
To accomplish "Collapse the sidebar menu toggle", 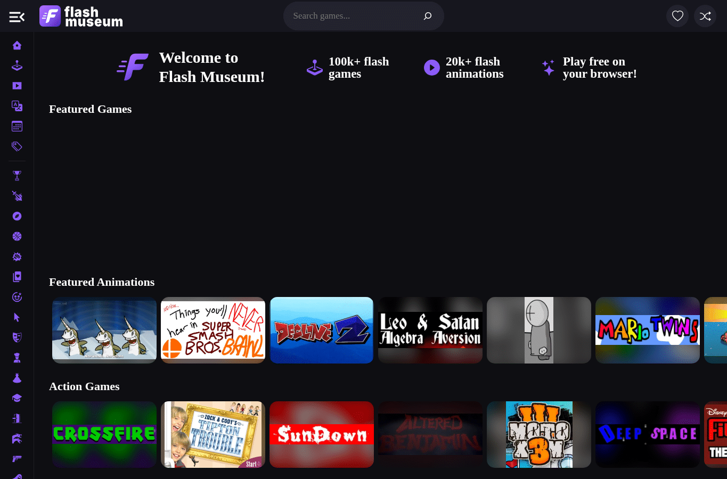I will (x=17, y=16).
